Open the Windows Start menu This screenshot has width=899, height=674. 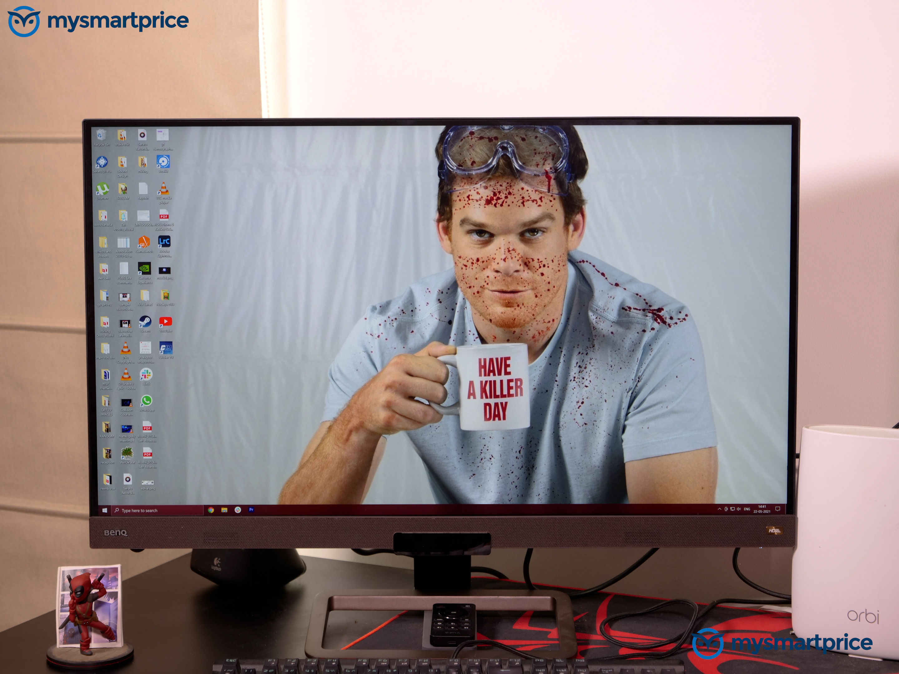(x=105, y=510)
